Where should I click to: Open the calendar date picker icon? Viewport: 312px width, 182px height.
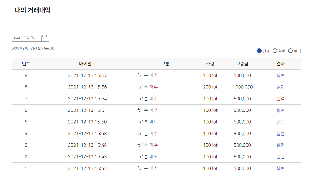[44, 38]
